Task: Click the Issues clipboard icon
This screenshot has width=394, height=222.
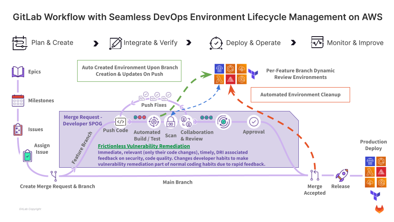Action: point(18,129)
